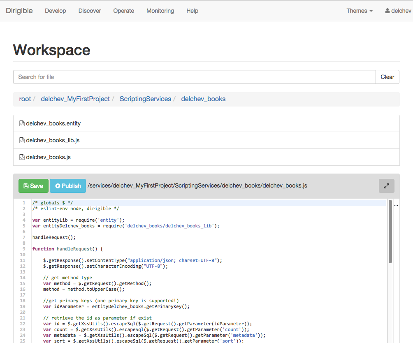The height and width of the screenshot is (343, 413).
Task: Place cursor on handleRequest(); call line
Action: point(54,237)
